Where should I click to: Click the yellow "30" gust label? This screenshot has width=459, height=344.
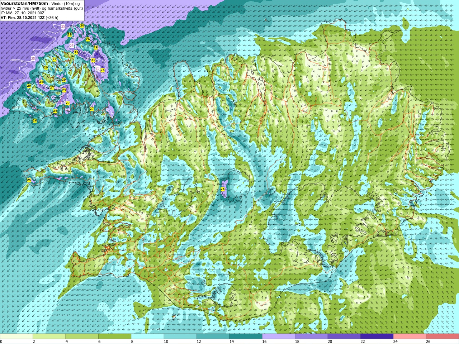(82, 26)
